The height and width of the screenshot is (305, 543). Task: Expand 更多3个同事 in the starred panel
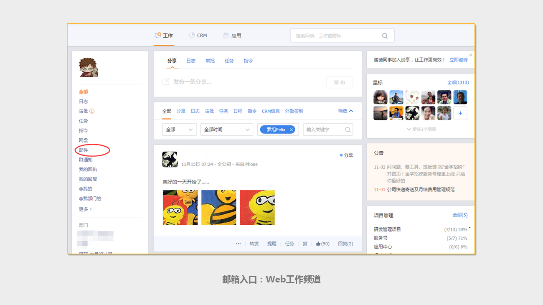pos(421,130)
